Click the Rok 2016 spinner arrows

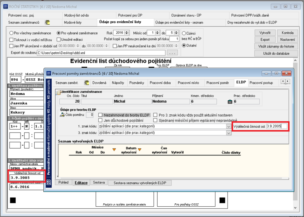(127, 33)
